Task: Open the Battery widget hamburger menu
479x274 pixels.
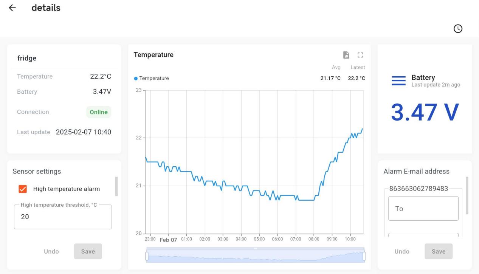Action: (398, 80)
